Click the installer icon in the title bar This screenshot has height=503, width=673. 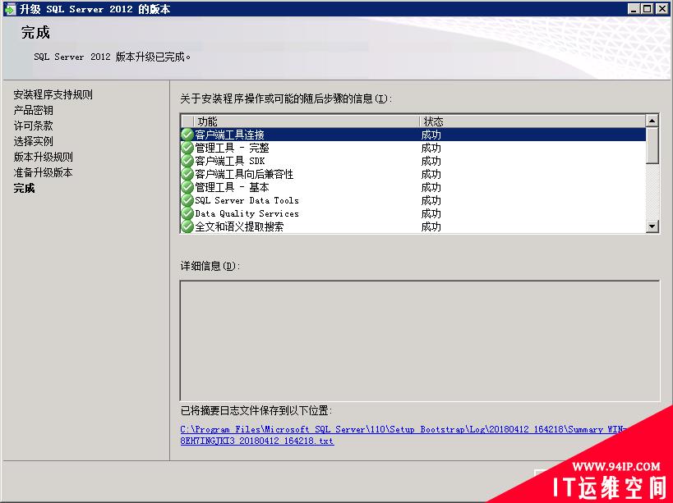tap(9, 9)
